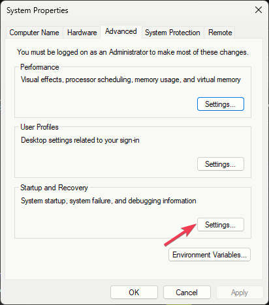The image size is (269, 305).
Task: Click the User Profiles group label
Action: pos(39,127)
